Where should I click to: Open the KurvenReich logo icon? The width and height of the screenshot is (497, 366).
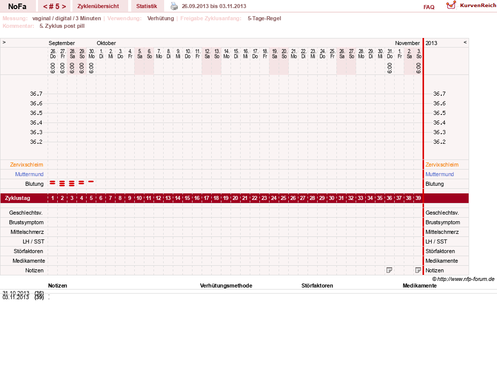451,5
